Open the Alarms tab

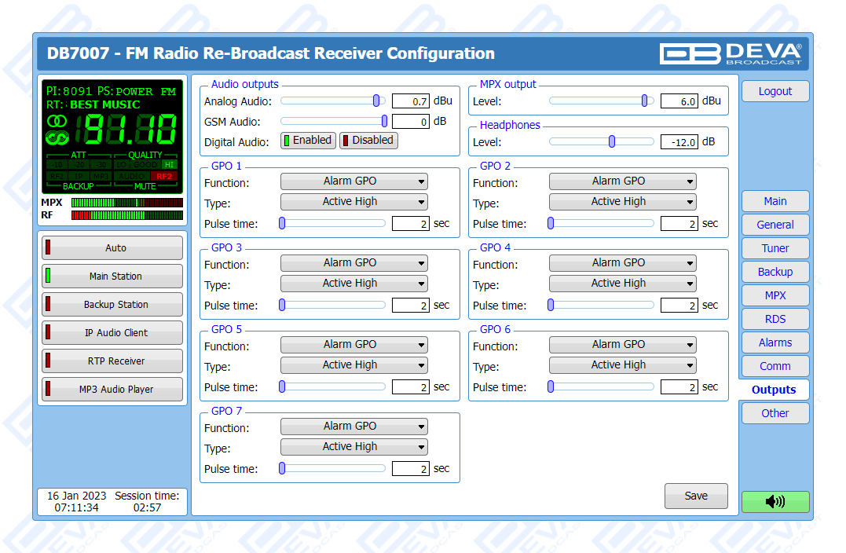pyautogui.click(x=775, y=342)
